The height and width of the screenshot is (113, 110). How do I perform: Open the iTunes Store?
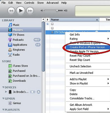[x=20, y=66]
